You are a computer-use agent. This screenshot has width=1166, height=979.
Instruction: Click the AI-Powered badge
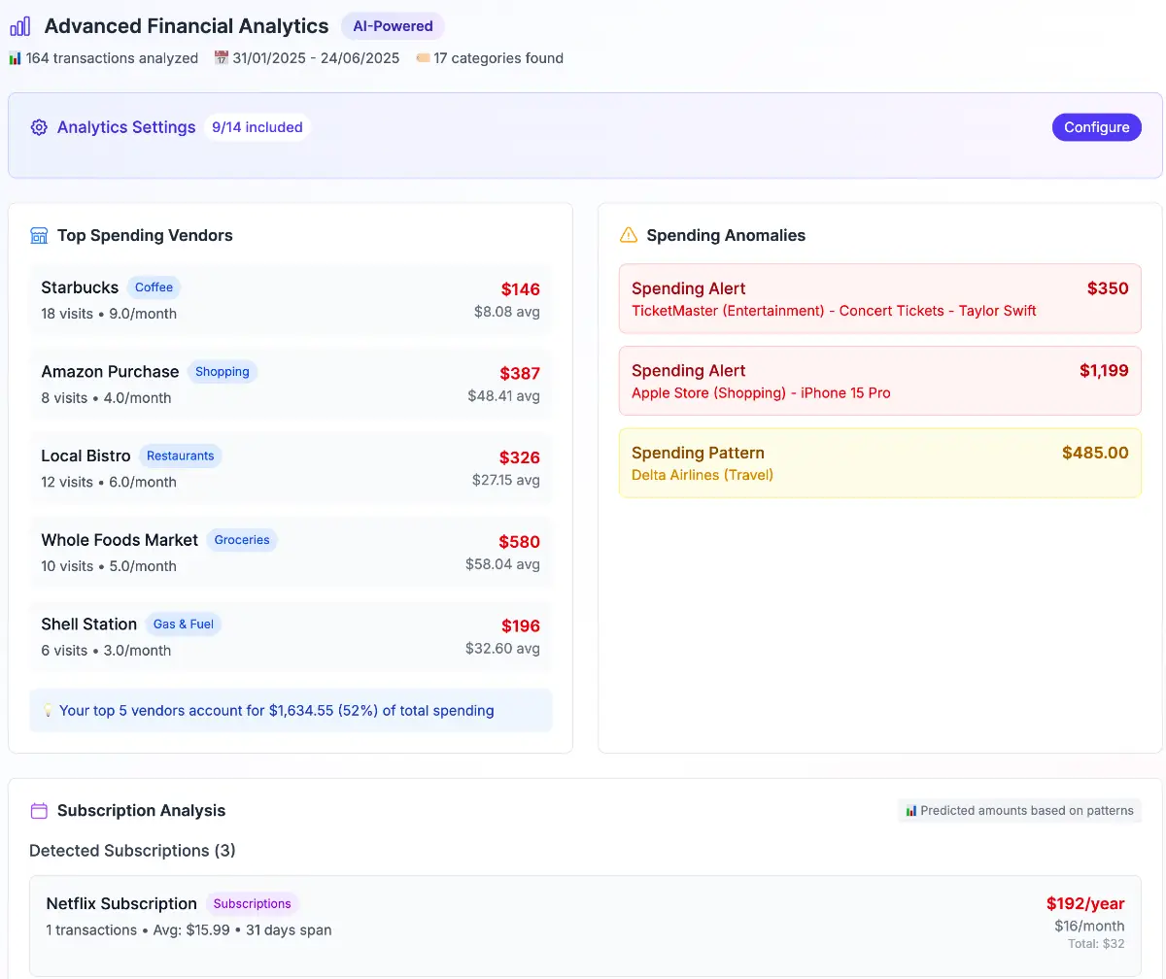tap(393, 26)
